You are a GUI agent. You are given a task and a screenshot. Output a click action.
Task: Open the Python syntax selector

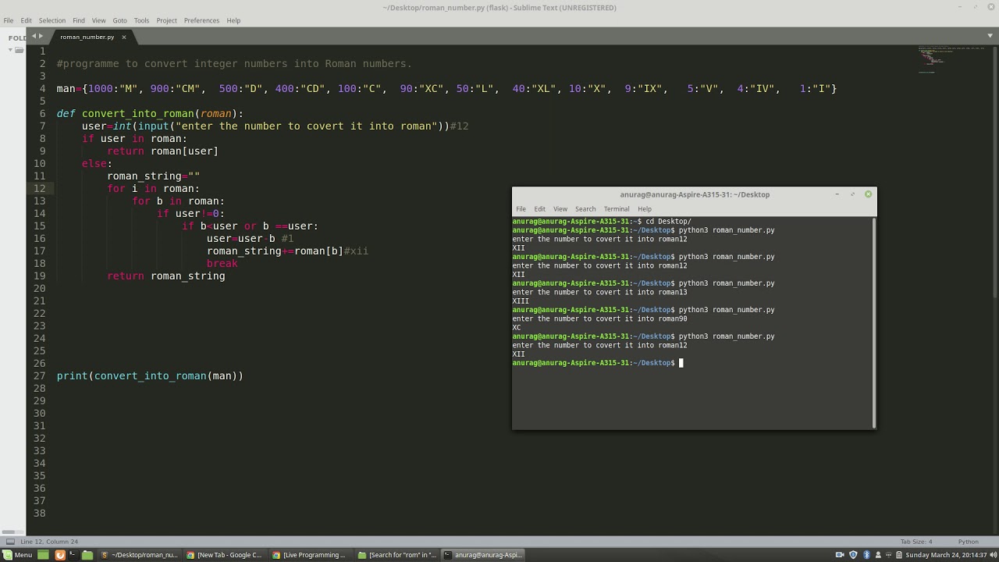(968, 542)
